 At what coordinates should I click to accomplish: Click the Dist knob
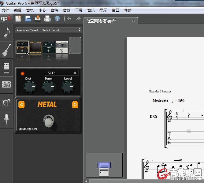[x=29, y=88]
